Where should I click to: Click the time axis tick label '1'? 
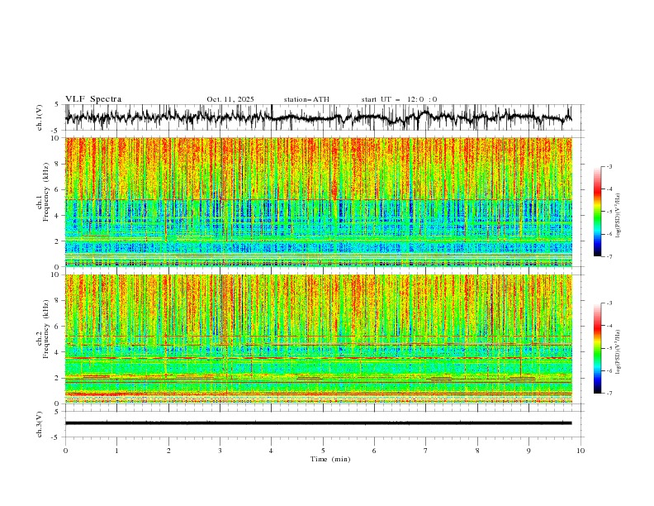pos(116,451)
